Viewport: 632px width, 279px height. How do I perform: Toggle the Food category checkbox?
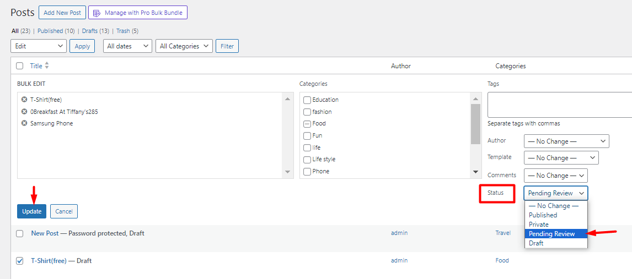point(307,124)
